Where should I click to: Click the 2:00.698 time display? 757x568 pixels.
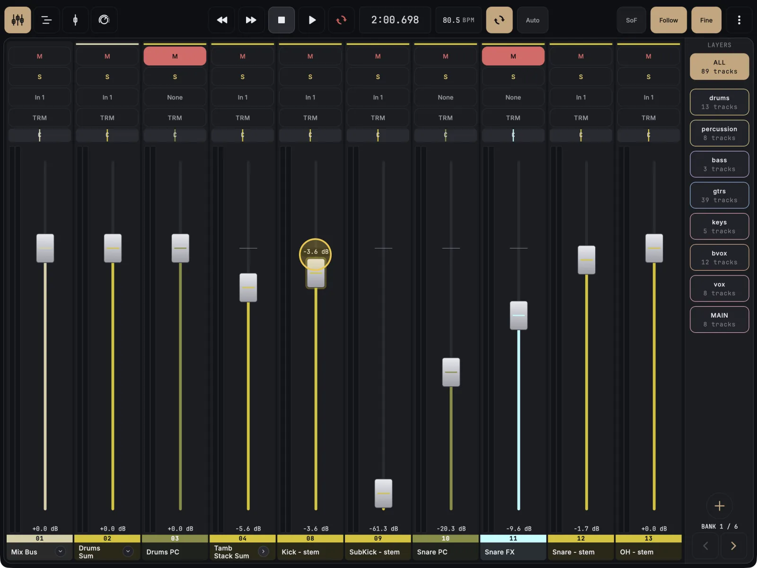tap(395, 20)
